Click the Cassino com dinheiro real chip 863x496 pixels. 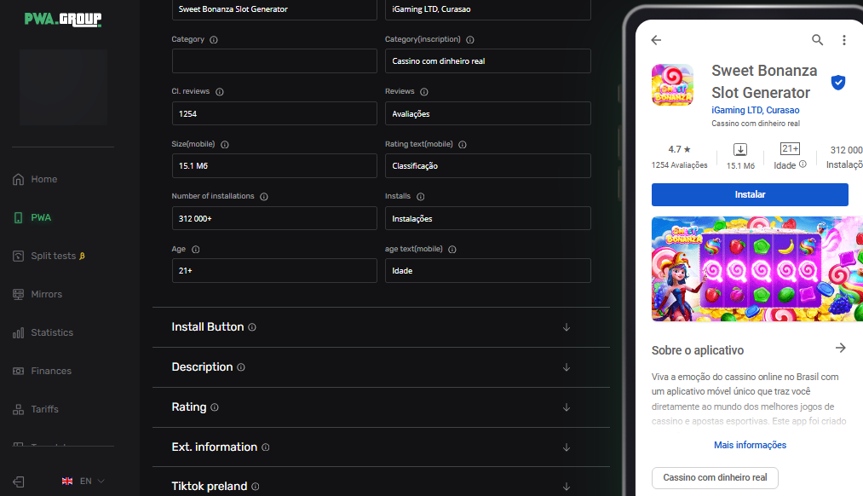[715, 478]
